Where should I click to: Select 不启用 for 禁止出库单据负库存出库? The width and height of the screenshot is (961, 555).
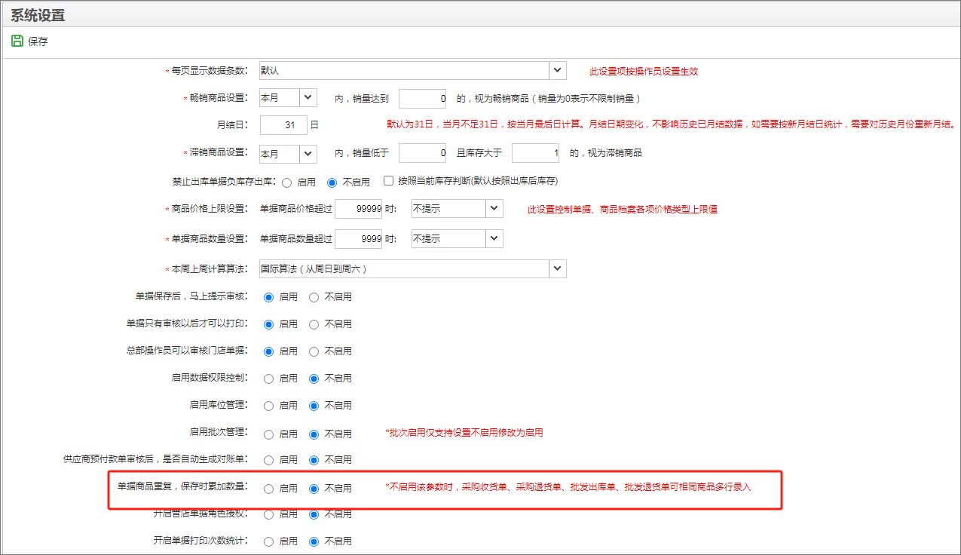tap(332, 182)
